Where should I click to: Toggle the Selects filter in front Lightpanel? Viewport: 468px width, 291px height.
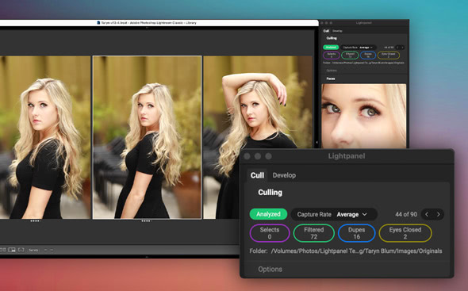click(270, 233)
